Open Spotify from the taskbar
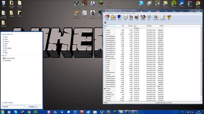 pos(35,112)
